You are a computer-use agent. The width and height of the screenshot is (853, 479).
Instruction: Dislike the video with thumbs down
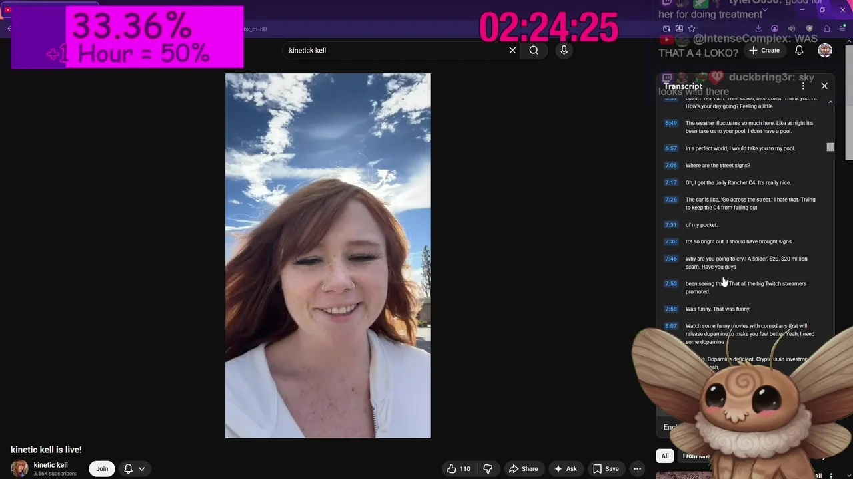point(488,468)
